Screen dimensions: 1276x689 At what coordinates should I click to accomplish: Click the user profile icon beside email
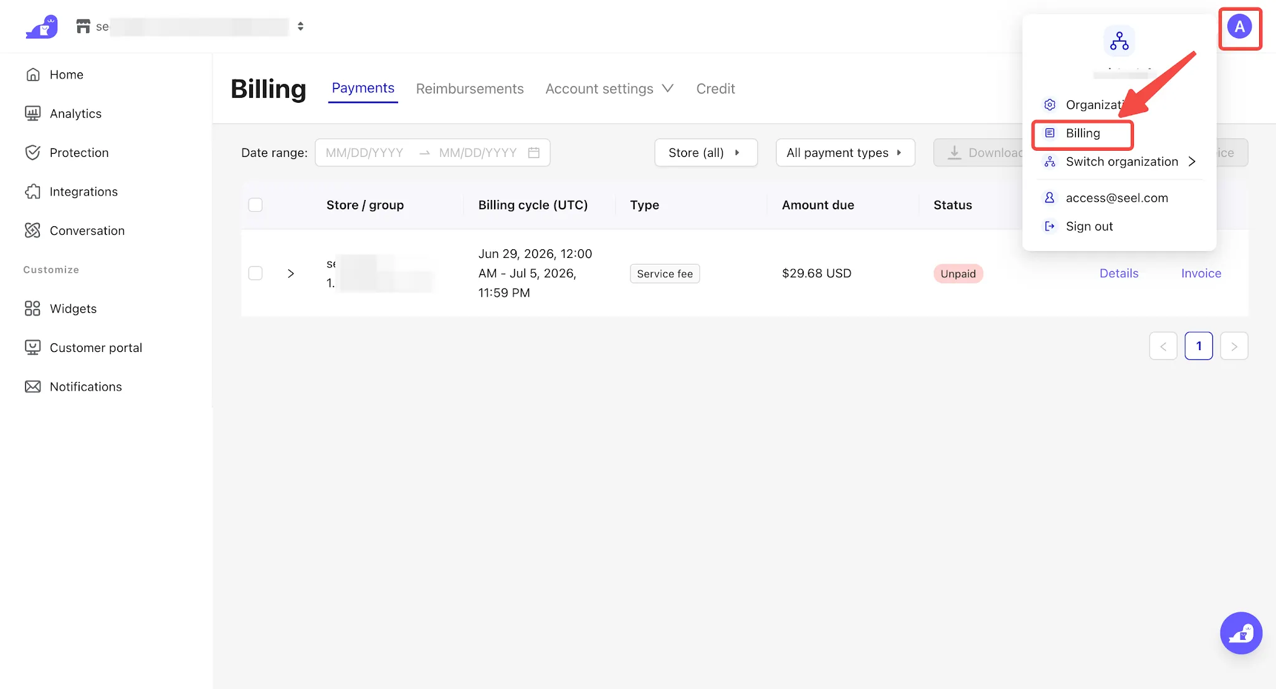tap(1050, 198)
